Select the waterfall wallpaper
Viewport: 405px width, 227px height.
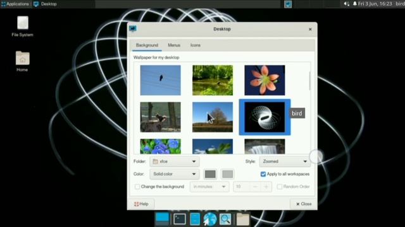tap(265, 146)
